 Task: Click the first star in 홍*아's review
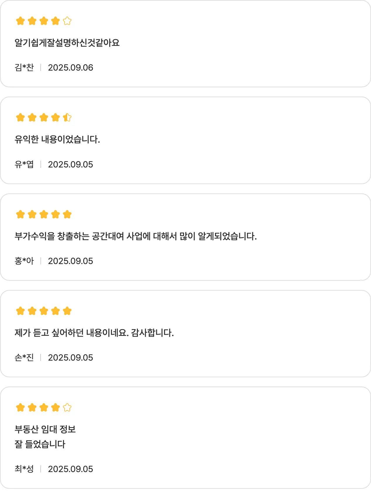click(x=20, y=214)
